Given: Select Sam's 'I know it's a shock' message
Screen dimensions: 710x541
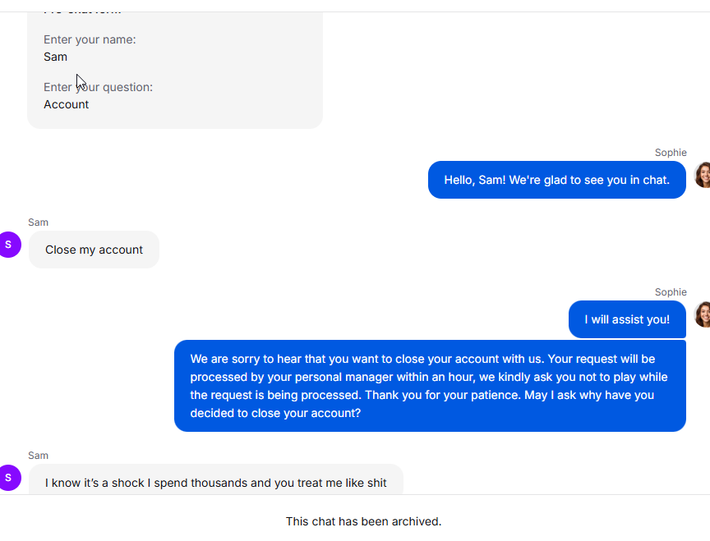Looking at the screenshot, I should click(215, 482).
